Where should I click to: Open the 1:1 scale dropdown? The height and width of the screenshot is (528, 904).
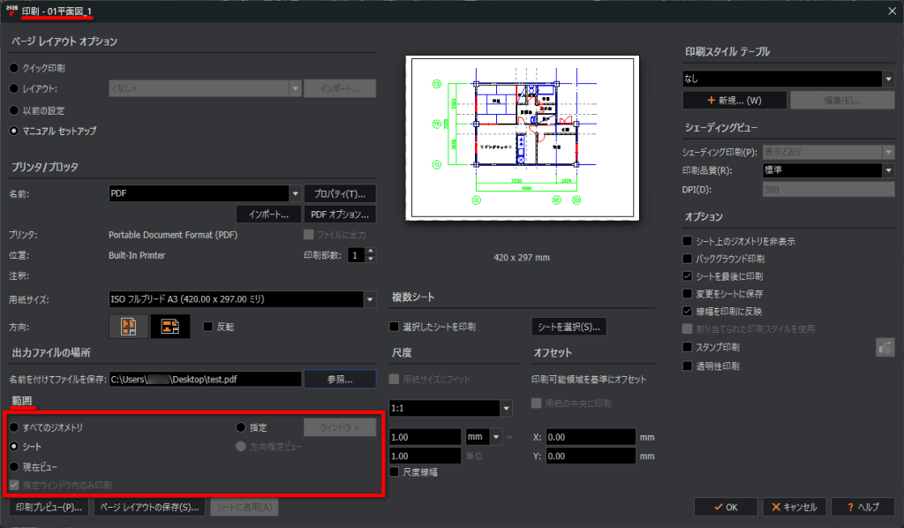coord(506,408)
